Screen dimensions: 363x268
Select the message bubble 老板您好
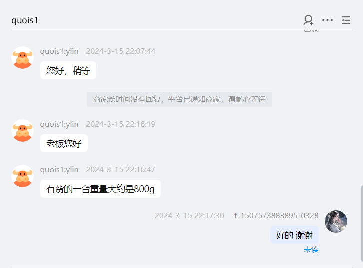pos(64,143)
